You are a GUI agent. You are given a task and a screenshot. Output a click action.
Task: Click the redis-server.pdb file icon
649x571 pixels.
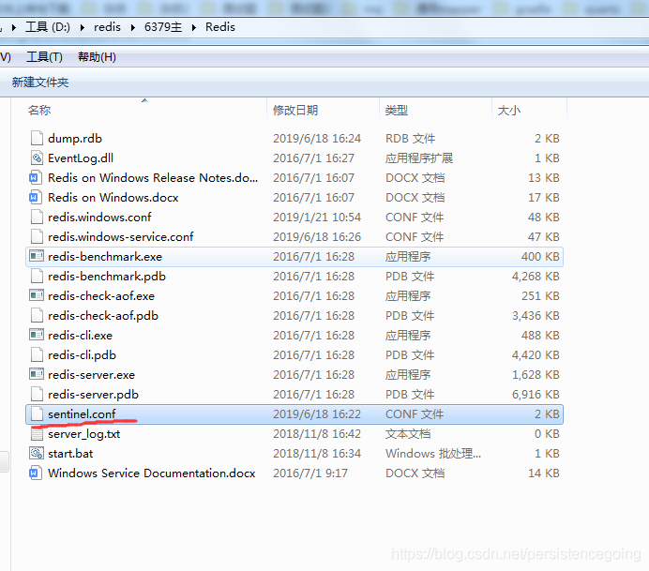pyautogui.click(x=37, y=394)
